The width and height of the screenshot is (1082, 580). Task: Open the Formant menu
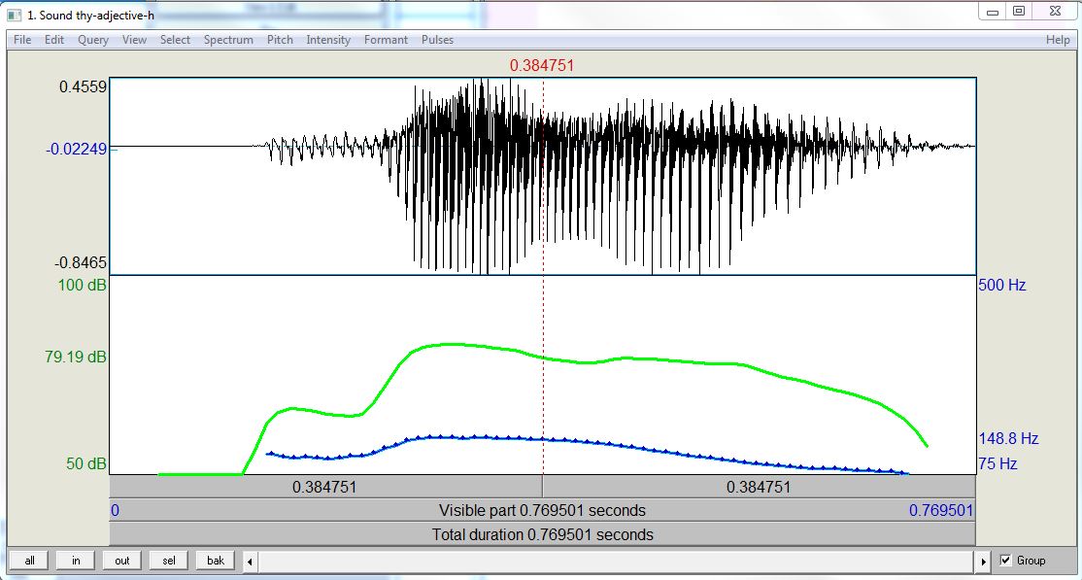[386, 40]
